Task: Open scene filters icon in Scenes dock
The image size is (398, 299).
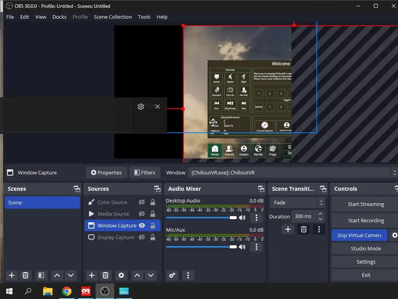Action: coord(41,275)
